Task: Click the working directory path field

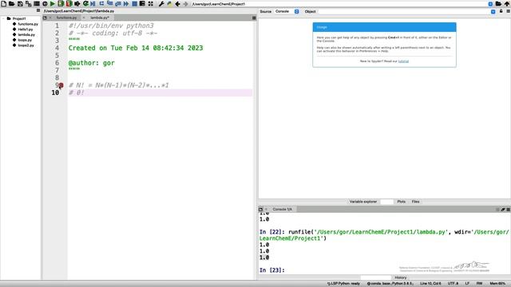Action: (339, 4)
